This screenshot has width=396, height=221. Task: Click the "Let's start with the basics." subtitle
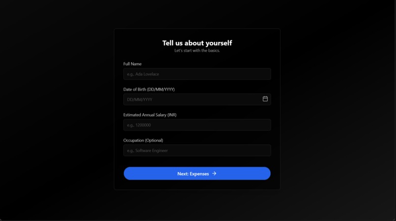click(x=197, y=51)
